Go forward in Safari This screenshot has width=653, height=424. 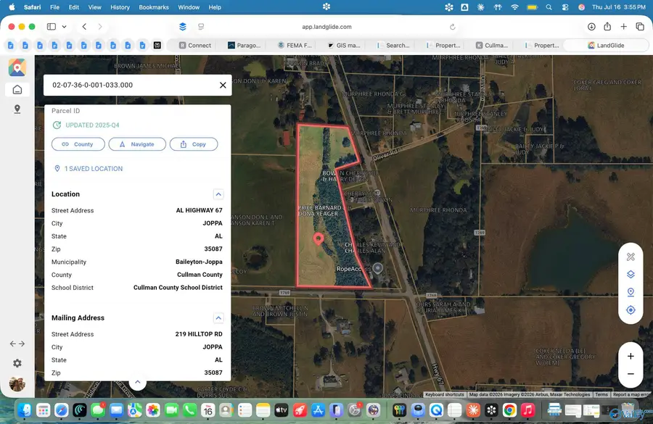[x=100, y=27]
